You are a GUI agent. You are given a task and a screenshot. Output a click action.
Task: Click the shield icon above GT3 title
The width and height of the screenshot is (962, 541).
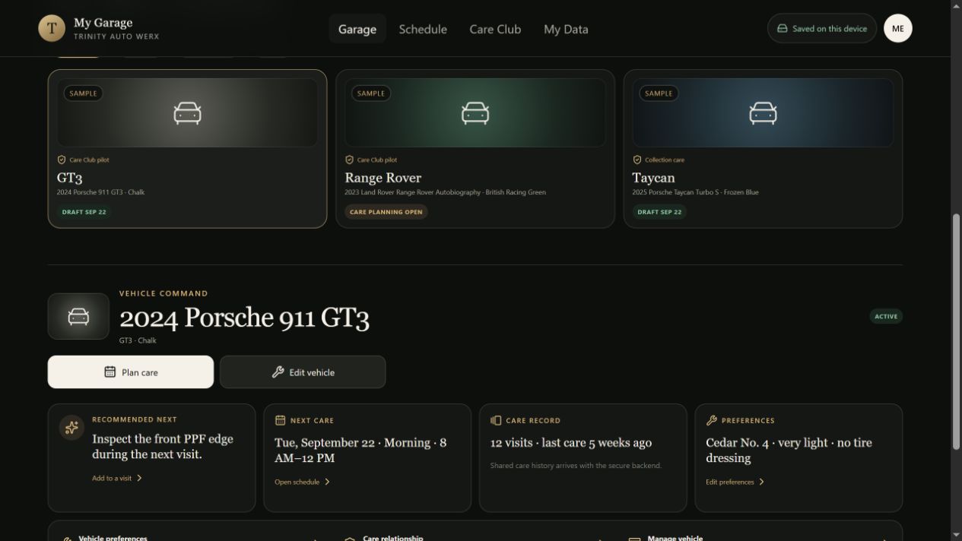(62, 160)
